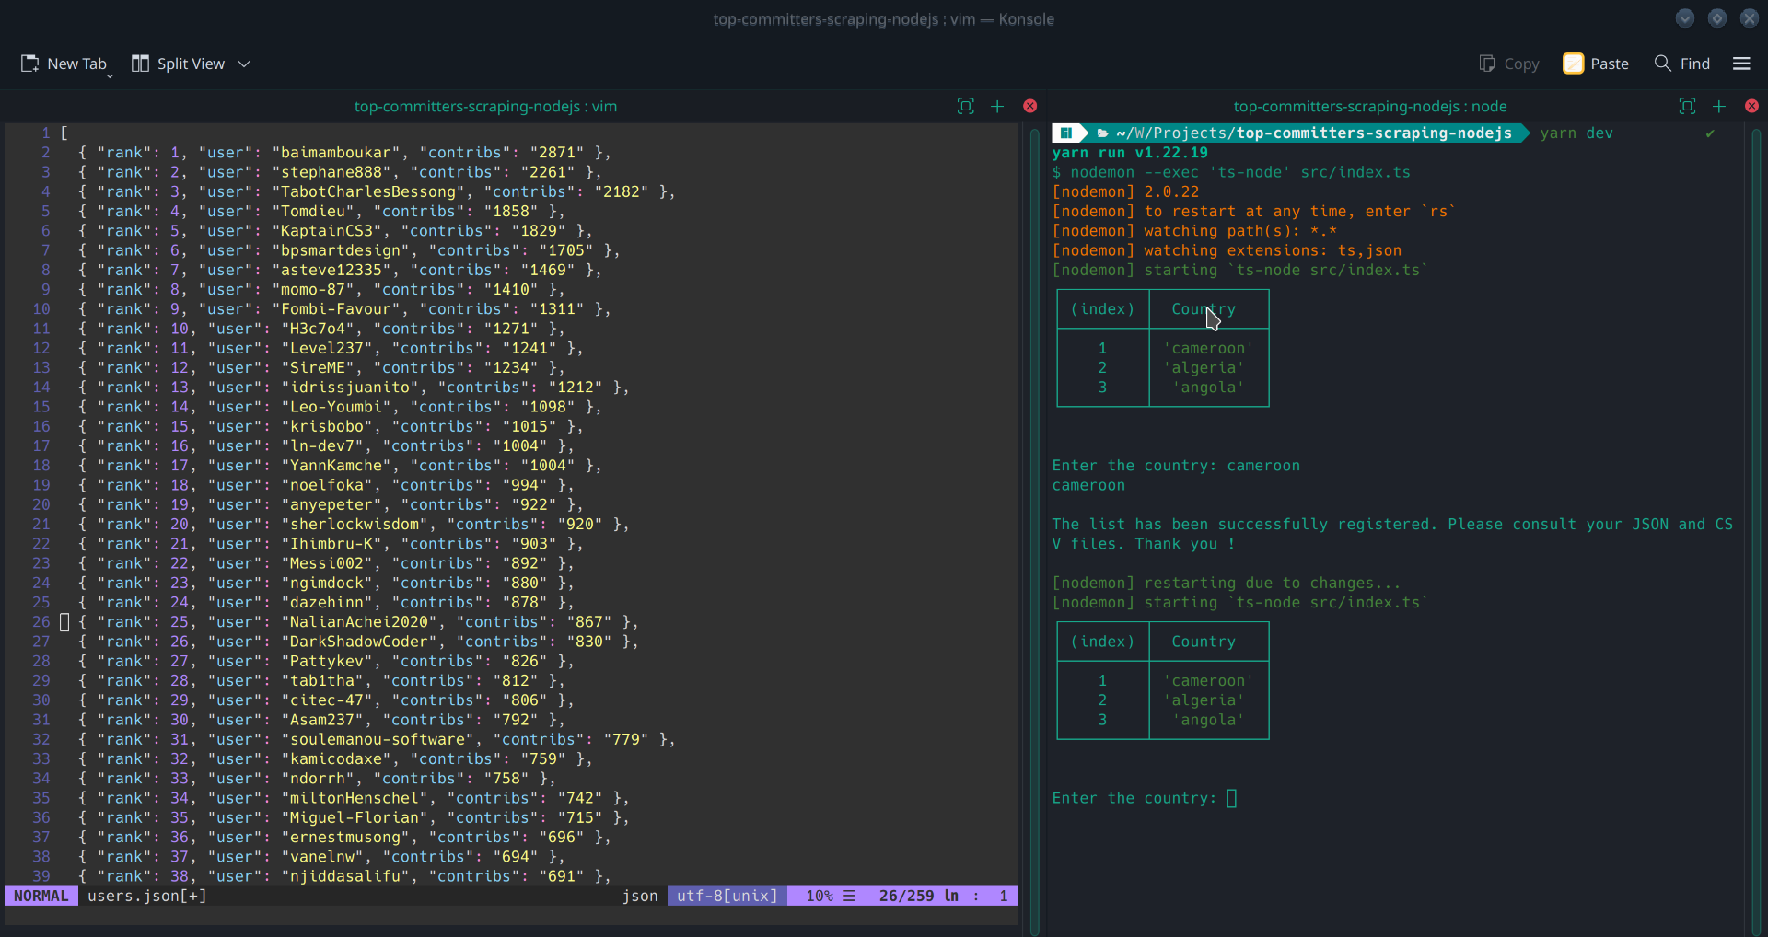The width and height of the screenshot is (1768, 937).
Task: Open the Split View dropdown arrow
Action: 244,64
